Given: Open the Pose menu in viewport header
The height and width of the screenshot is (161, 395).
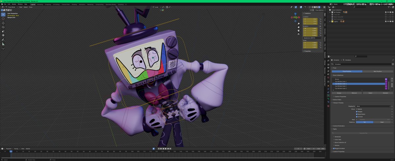Looking at the screenshot, I should point(31,7).
